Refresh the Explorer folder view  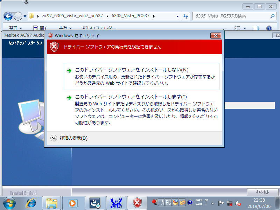click(185, 16)
